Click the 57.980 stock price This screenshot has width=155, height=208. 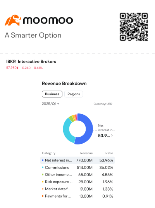click(12, 68)
